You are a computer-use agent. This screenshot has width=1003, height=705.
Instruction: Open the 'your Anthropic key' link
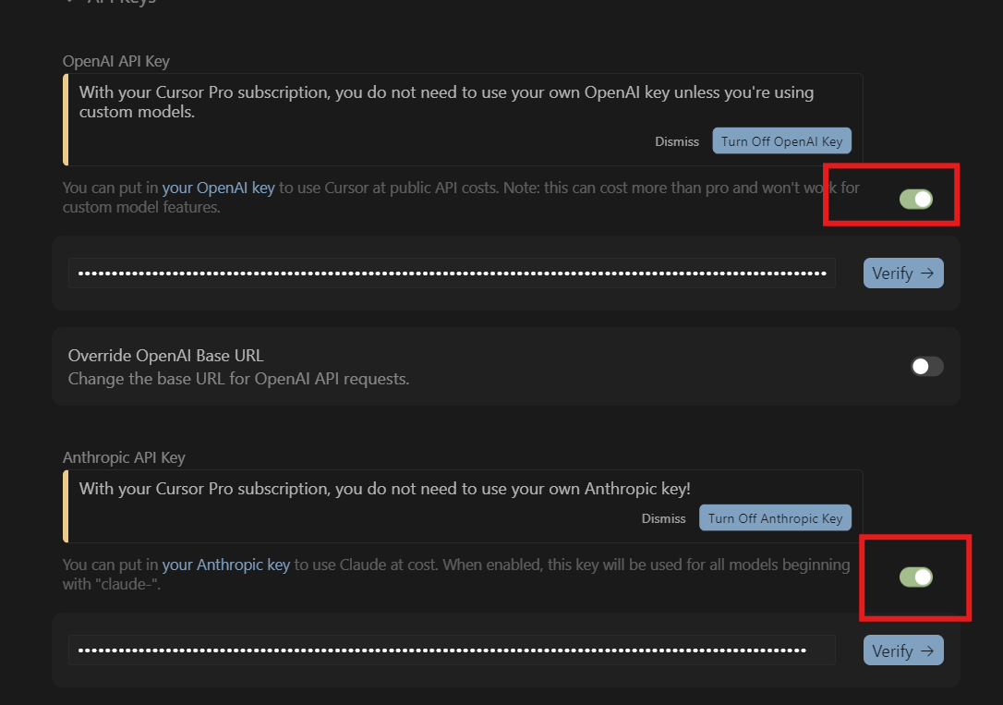tap(225, 565)
